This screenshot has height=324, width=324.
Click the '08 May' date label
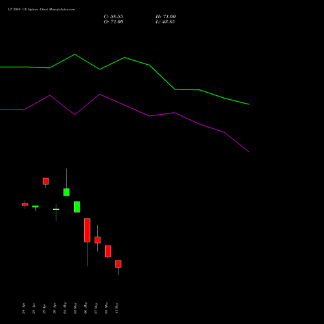[x=106, y=308]
